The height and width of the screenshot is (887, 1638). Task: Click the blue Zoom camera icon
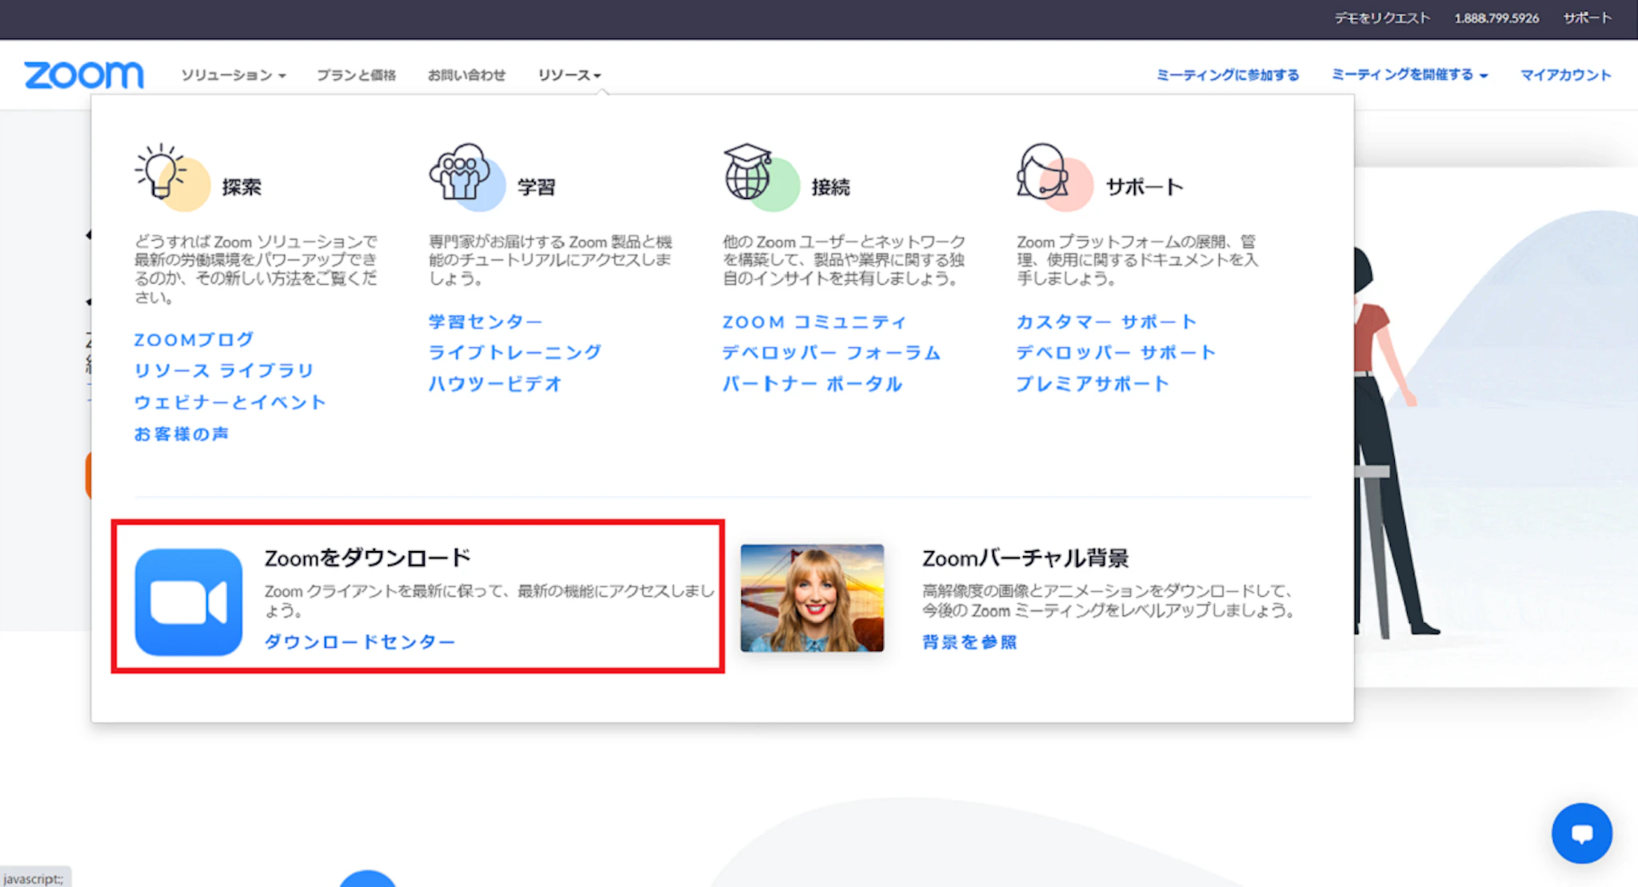[x=189, y=601]
